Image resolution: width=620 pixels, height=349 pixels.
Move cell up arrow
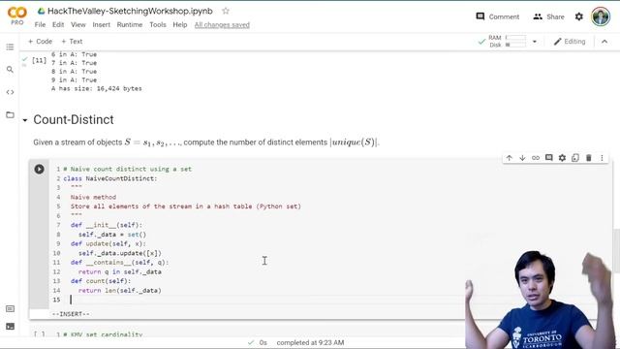pos(510,158)
